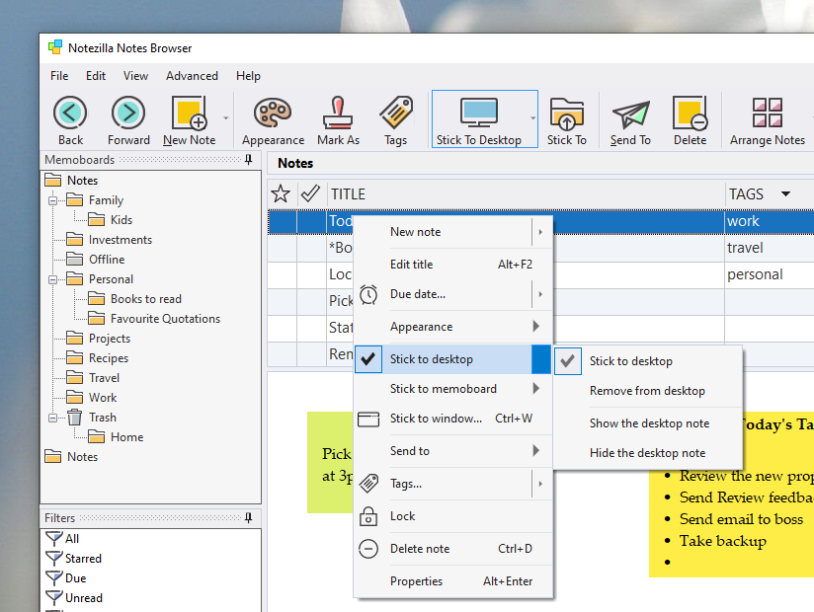814x612 pixels.
Task: Collapse the Family folder tree node
Action: point(53,200)
